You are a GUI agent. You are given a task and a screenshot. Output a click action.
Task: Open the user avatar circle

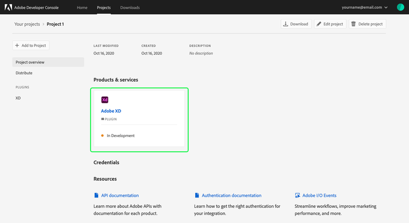point(400,7)
